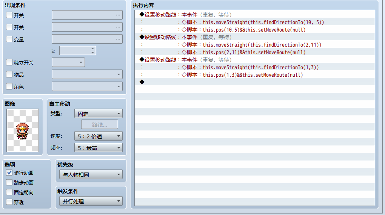Click the disabled 路线... button
This screenshot has height=215, width=385.
pos(100,124)
